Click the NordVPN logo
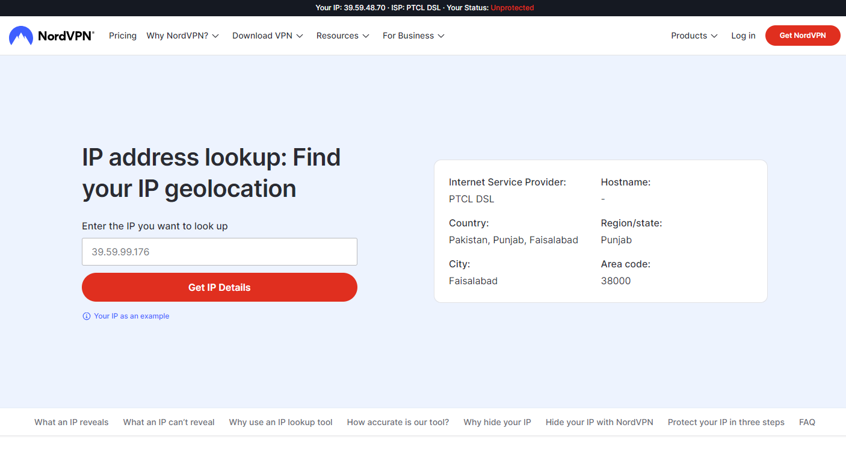The image size is (846, 451). pyautogui.click(x=52, y=36)
